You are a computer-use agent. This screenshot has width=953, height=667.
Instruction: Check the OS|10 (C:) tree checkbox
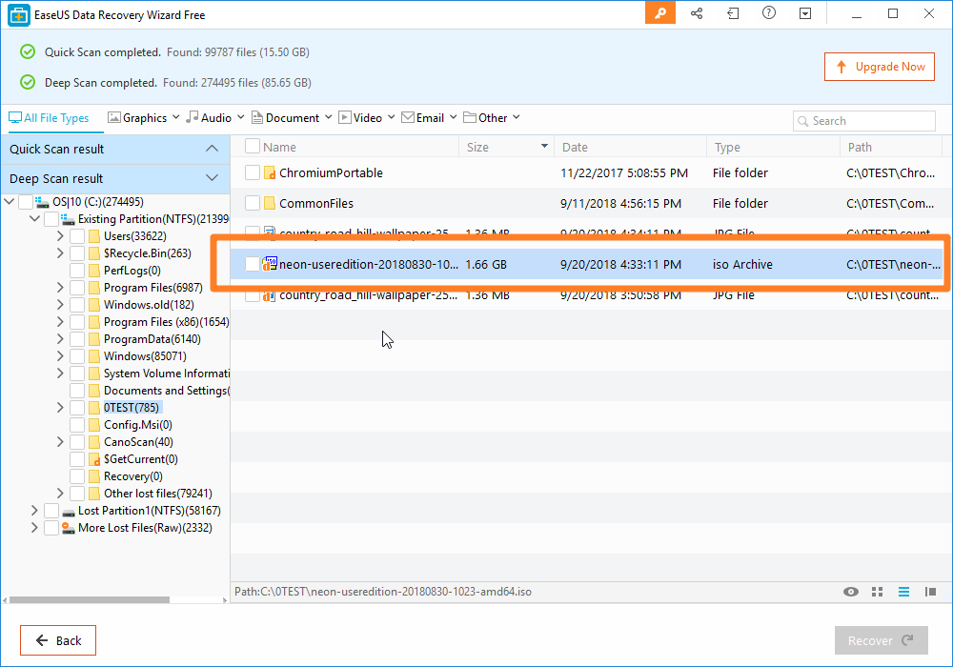[26, 202]
